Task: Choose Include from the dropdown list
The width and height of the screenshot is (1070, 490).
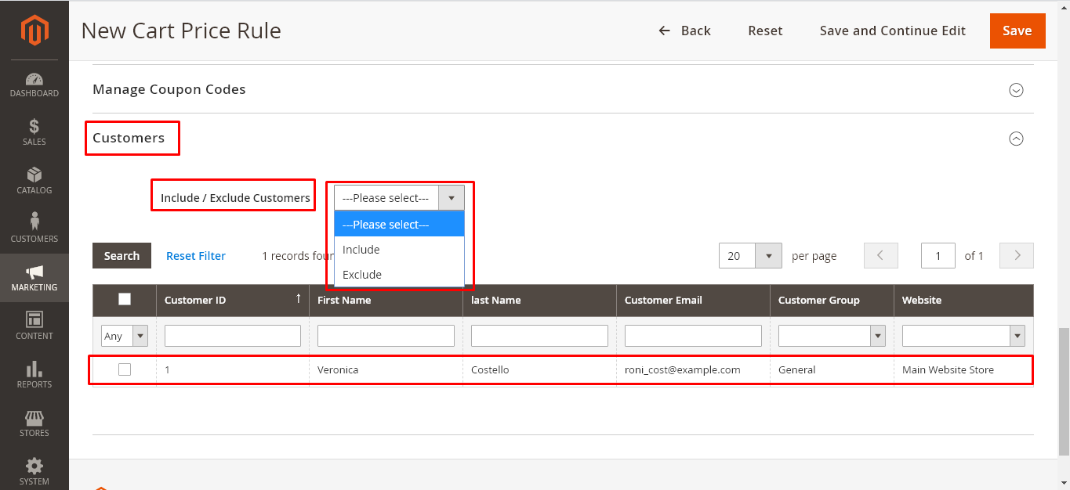Action: click(361, 250)
